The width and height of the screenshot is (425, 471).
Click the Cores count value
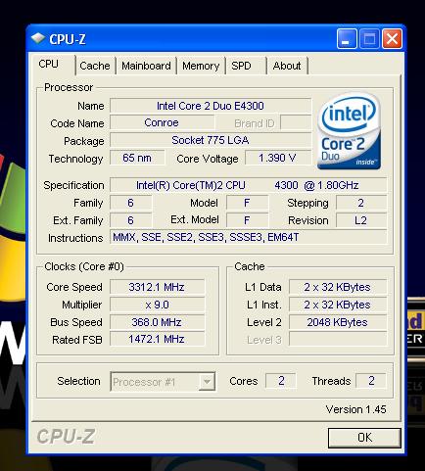(281, 381)
